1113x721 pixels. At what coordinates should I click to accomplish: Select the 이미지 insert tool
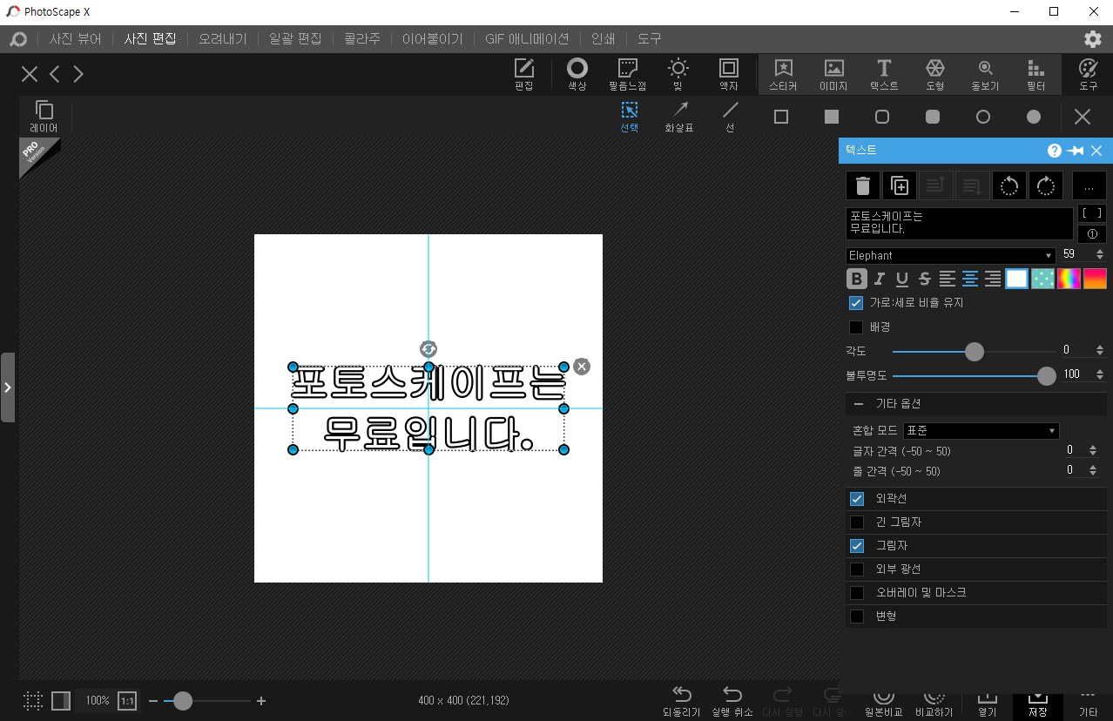[833, 74]
